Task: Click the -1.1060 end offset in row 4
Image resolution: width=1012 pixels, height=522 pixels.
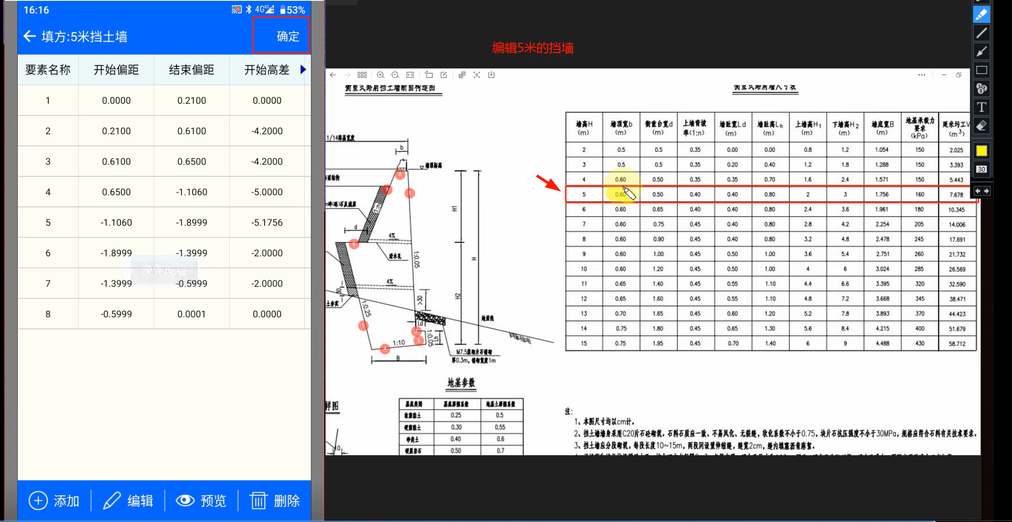Action: (x=192, y=192)
